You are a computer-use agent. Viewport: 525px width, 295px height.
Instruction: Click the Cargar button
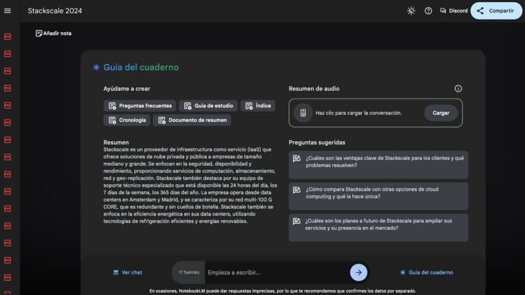pos(440,113)
